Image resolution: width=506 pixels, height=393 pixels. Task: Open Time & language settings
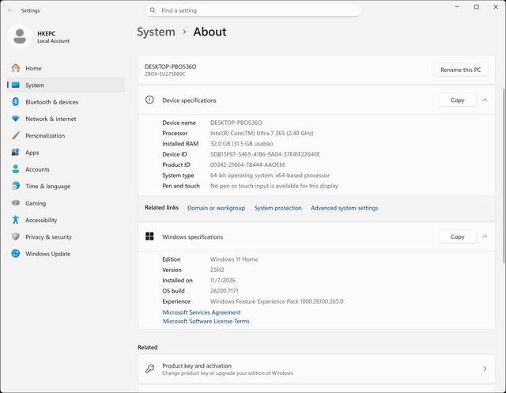click(66, 186)
